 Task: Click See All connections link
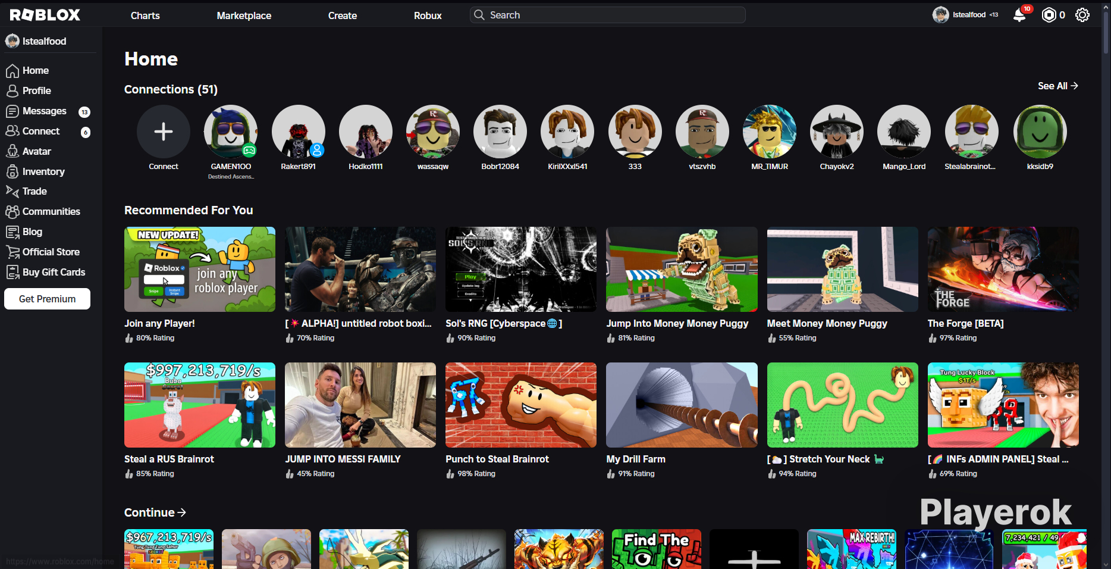[1058, 86]
